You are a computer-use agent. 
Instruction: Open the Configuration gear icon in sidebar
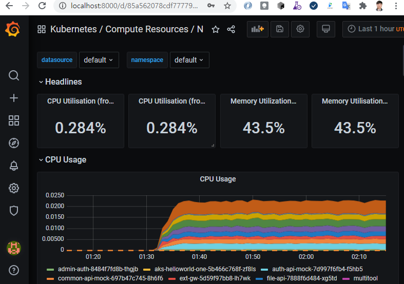[14, 188]
